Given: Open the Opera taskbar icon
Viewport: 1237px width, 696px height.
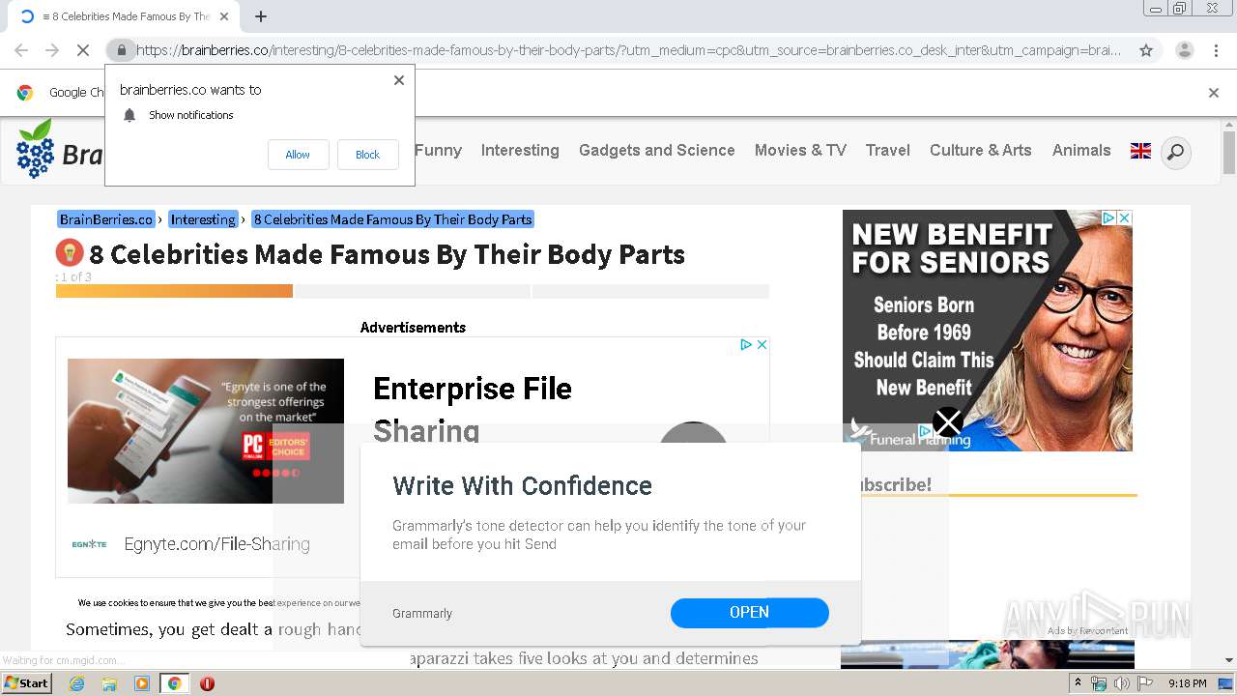Looking at the screenshot, I should (207, 683).
